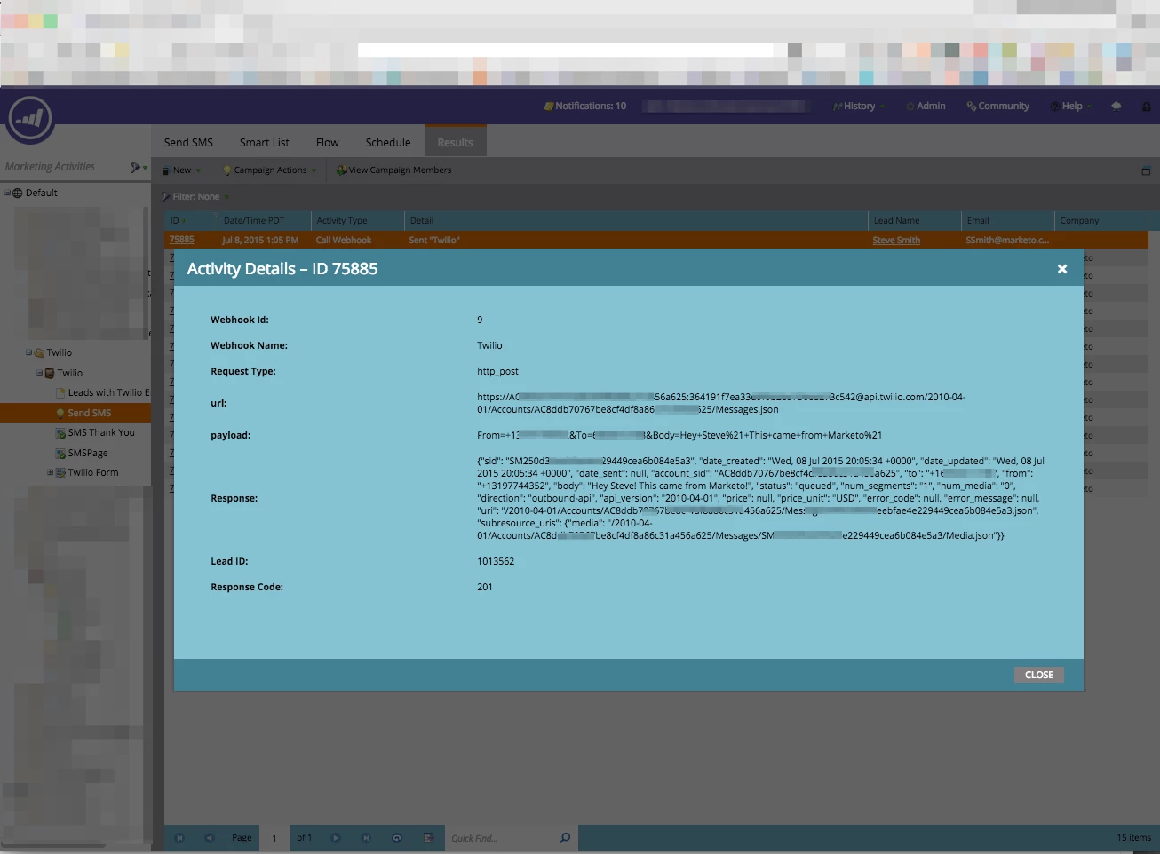Click the tree filter icon beside Marketing Activities

pos(139,167)
